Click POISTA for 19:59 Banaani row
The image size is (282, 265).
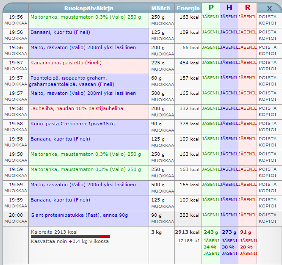point(268,199)
